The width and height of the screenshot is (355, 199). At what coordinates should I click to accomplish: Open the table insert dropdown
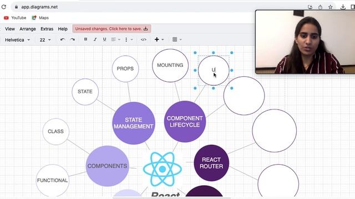pyautogui.click(x=177, y=39)
